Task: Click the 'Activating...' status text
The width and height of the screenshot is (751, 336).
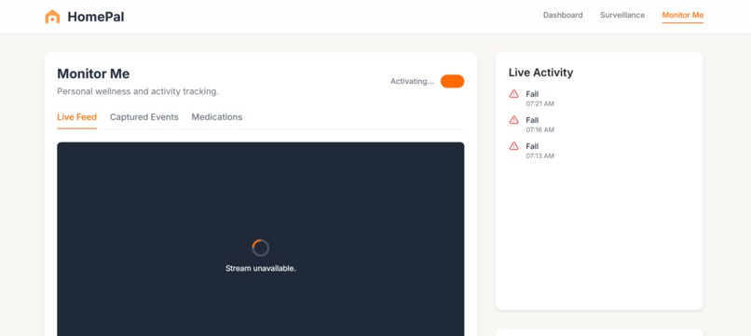Action: [x=412, y=81]
